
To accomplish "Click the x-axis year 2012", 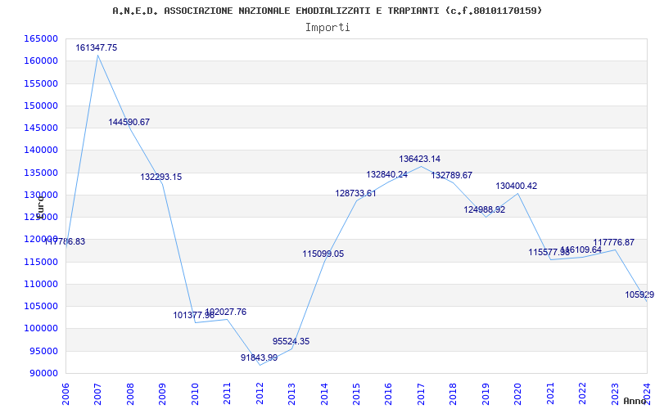I will 260,393.
